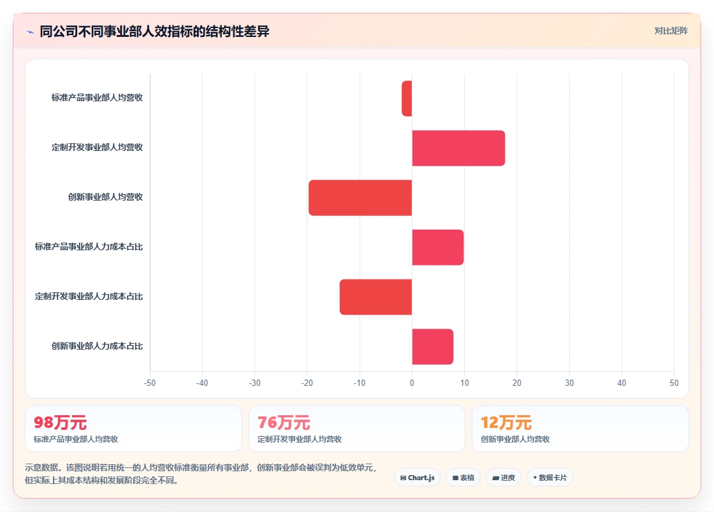Click the lightning icon beside the title
Screen dimensions: 714x512
pyautogui.click(x=31, y=32)
